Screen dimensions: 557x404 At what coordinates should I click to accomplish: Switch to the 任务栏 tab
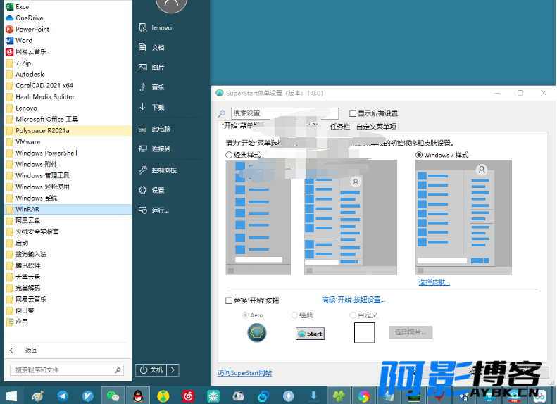[x=340, y=127]
